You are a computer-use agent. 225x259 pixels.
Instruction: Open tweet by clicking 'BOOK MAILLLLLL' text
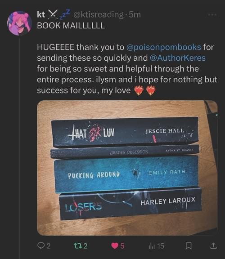pyautogui.click(x=71, y=26)
